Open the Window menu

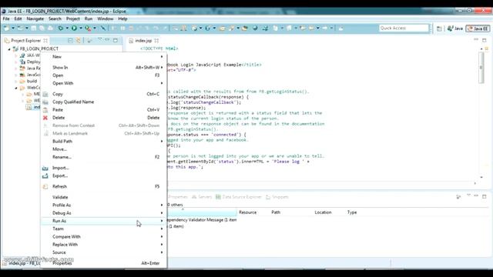click(x=105, y=18)
